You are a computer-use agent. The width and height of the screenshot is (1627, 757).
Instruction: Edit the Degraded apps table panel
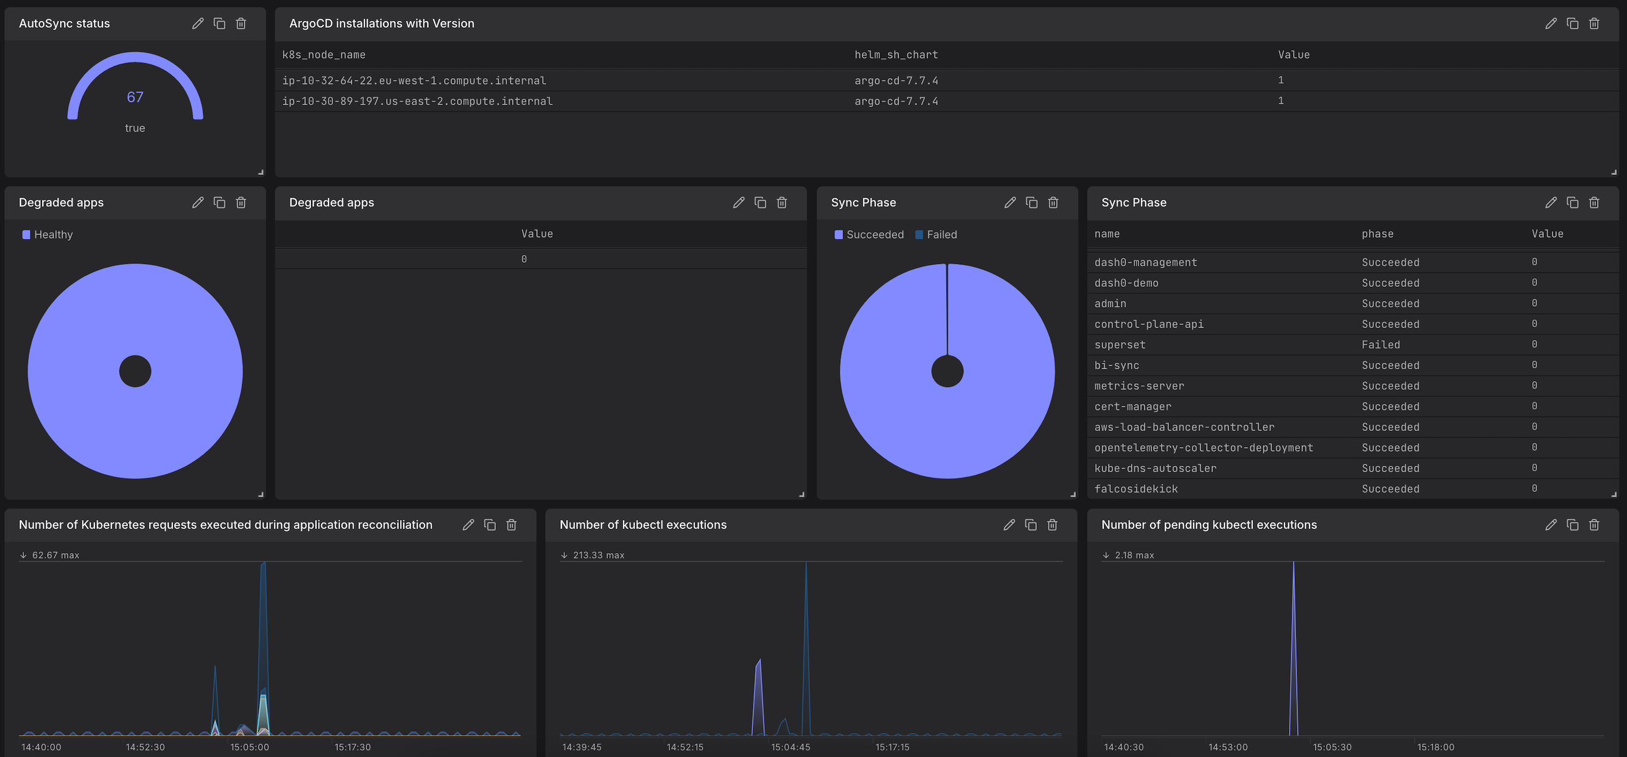click(739, 202)
